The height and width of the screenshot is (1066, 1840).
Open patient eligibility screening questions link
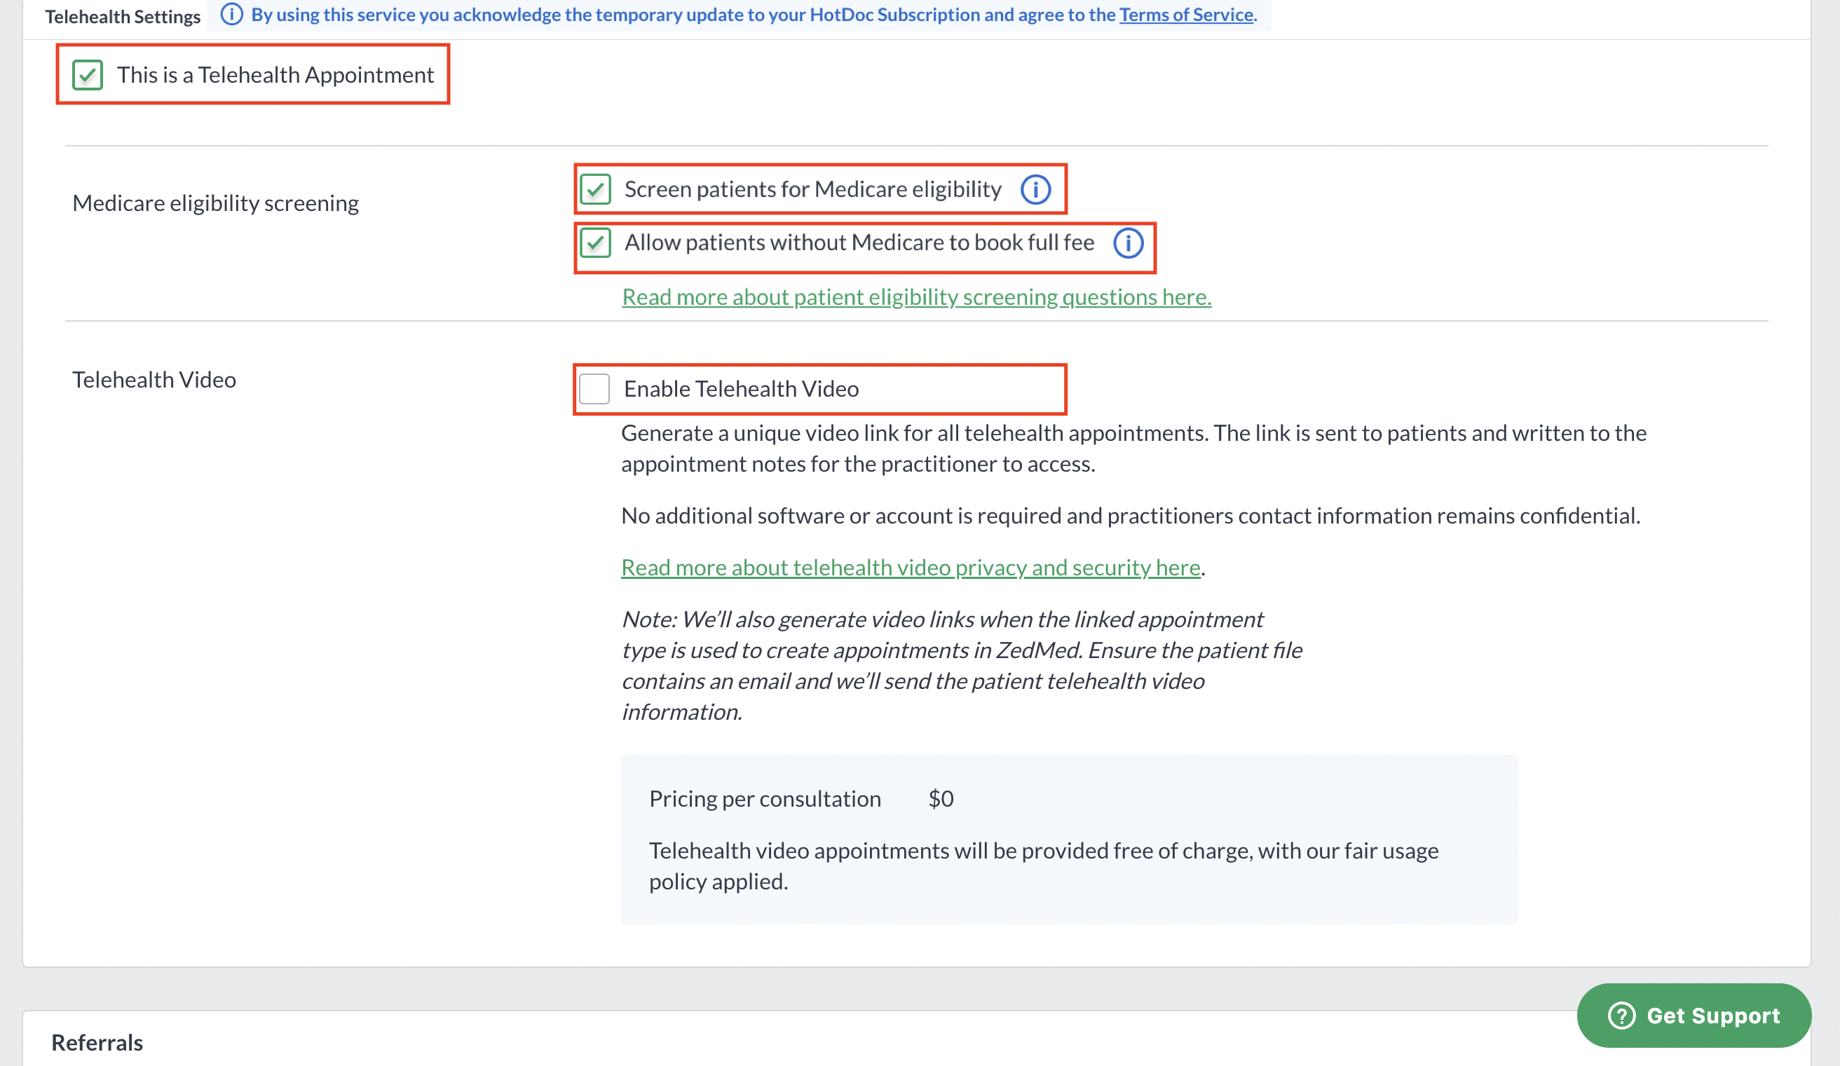click(x=916, y=296)
